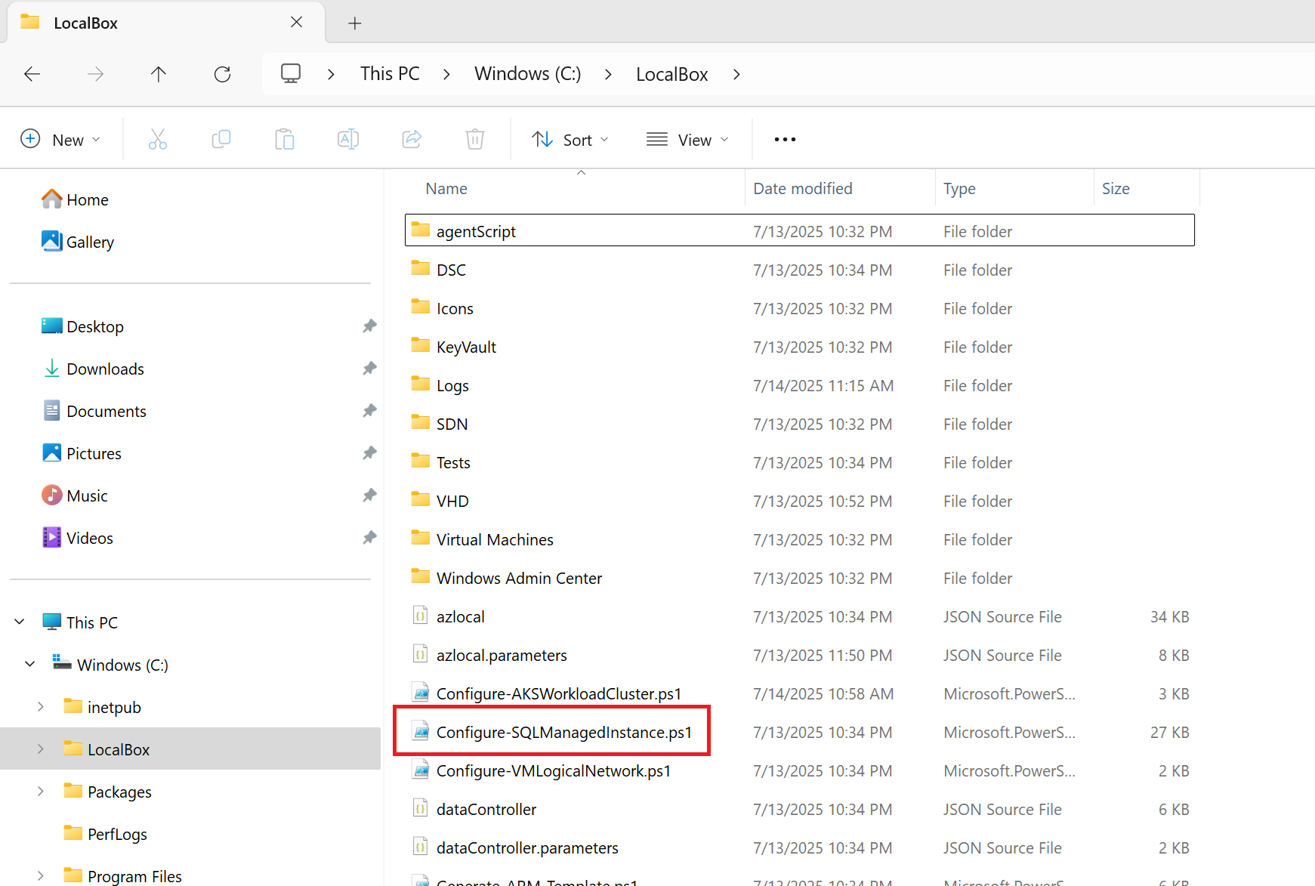The width and height of the screenshot is (1315, 886).
Task: Select dataController JSON file icon
Action: (x=421, y=808)
